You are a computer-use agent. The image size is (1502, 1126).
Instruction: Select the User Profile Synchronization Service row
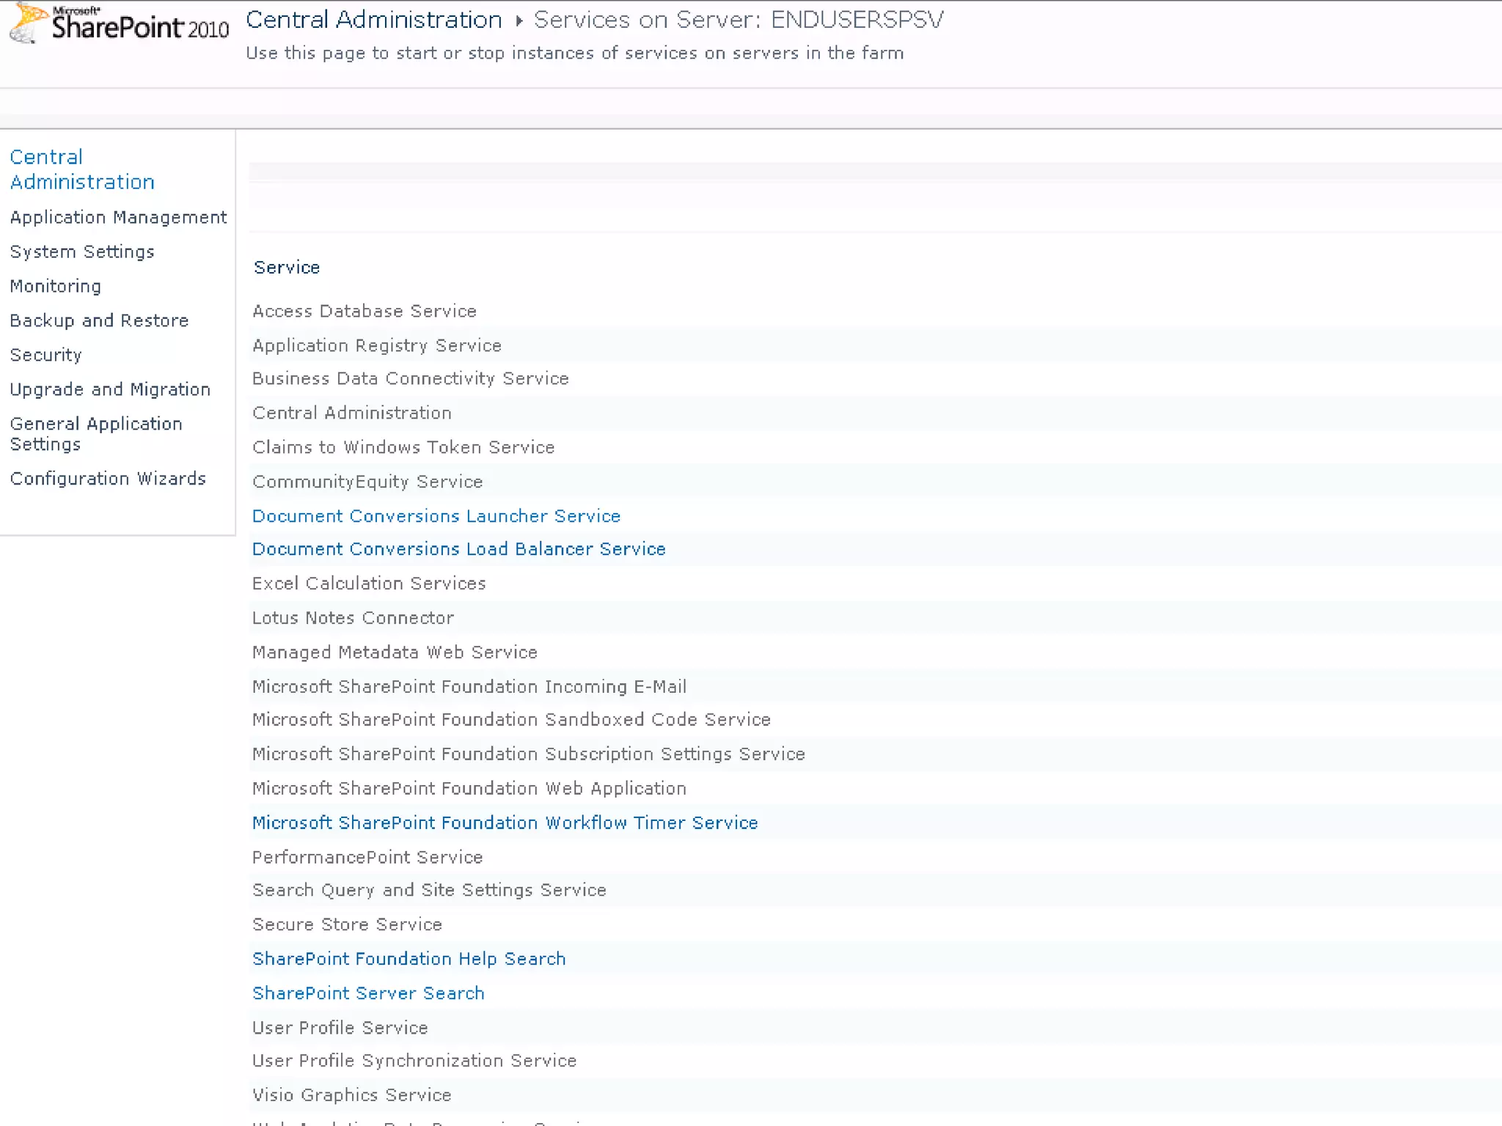point(414,1061)
